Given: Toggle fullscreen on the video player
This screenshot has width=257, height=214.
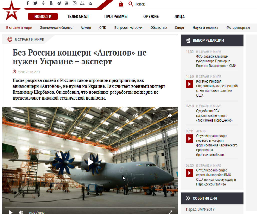Looking at the screenshot, I should 170,212.
